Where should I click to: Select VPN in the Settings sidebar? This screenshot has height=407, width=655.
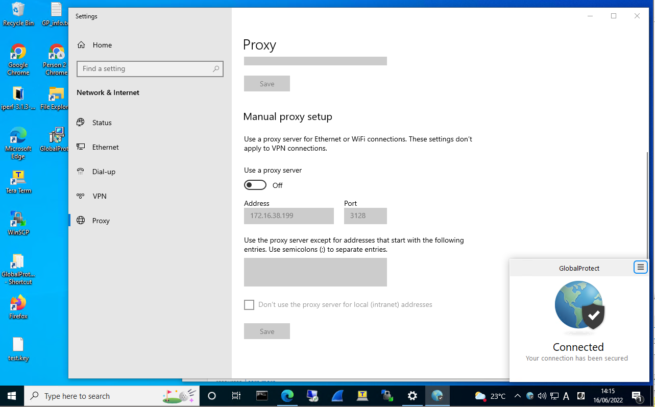point(99,196)
